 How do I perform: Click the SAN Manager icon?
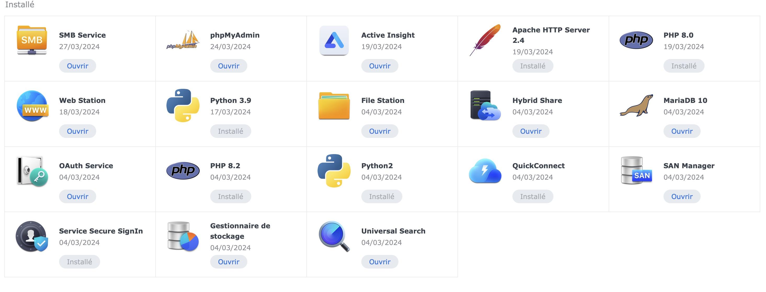coord(636,171)
